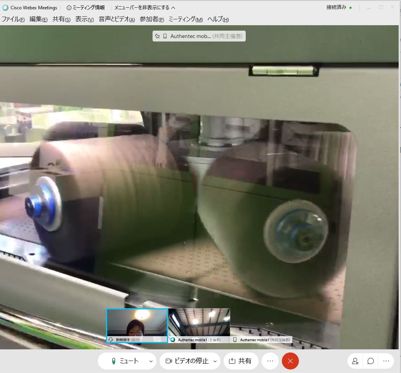Screen dimensions: 401x373
Task: Select the self-view video thumbnail
Action: 137,325
